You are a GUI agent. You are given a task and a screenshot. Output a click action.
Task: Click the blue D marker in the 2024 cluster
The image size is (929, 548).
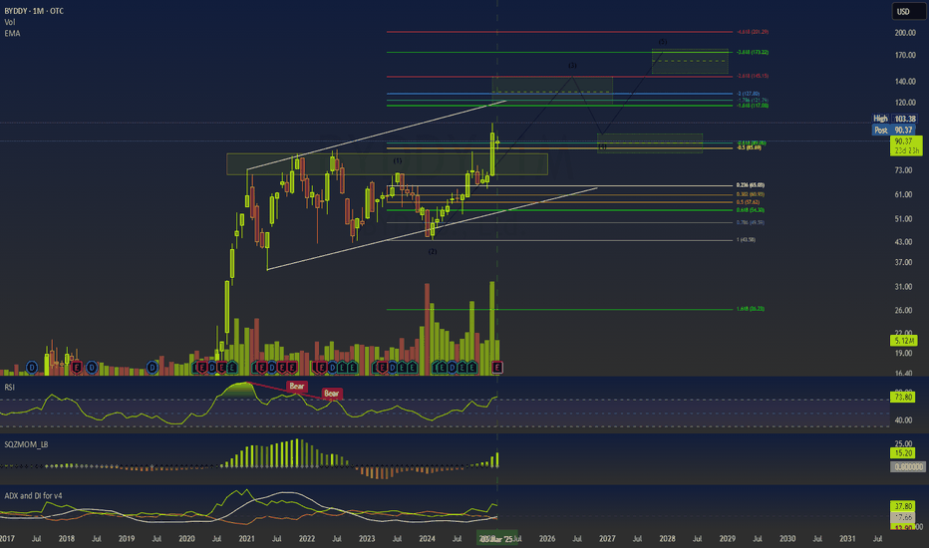click(453, 368)
